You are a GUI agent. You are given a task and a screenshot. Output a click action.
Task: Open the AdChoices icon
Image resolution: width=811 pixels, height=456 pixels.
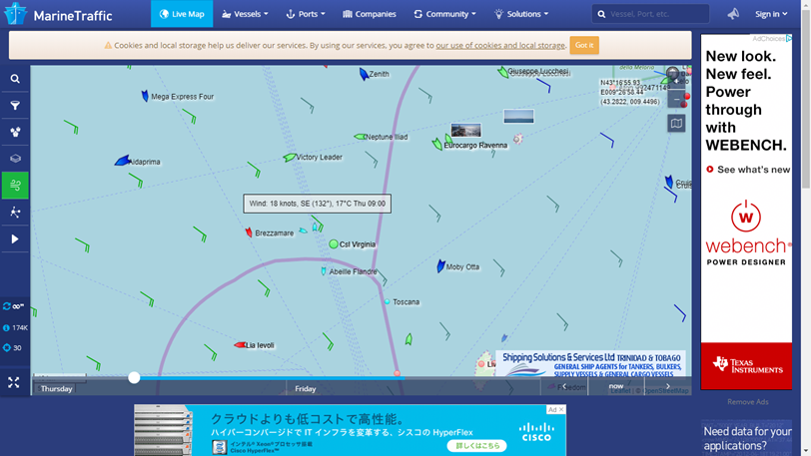coord(789,38)
